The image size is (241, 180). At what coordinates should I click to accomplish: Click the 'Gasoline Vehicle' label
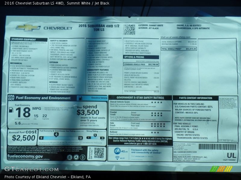point(99,98)
